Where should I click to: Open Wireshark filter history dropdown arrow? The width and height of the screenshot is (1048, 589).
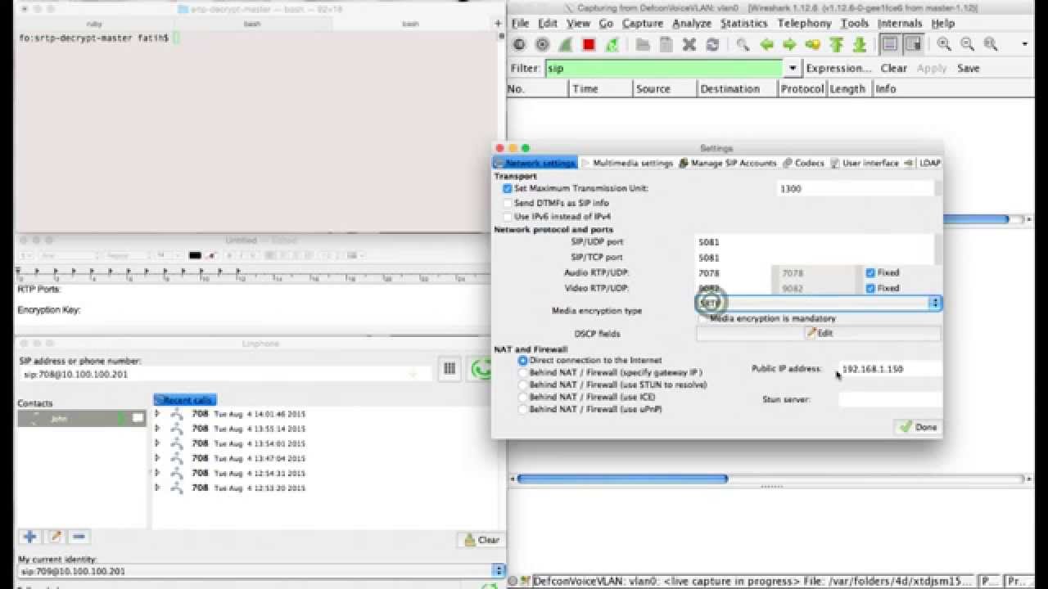(792, 68)
